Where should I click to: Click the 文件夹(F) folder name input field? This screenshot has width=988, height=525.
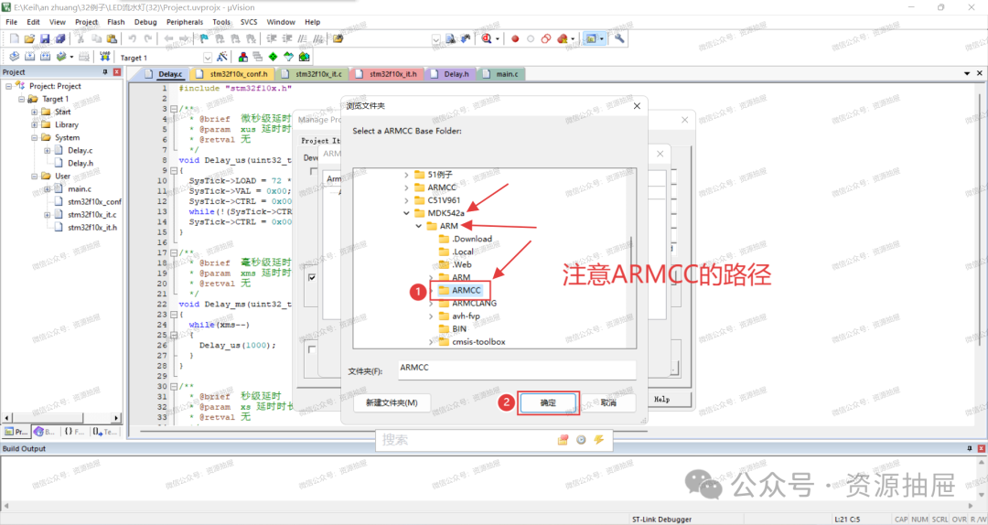click(517, 370)
